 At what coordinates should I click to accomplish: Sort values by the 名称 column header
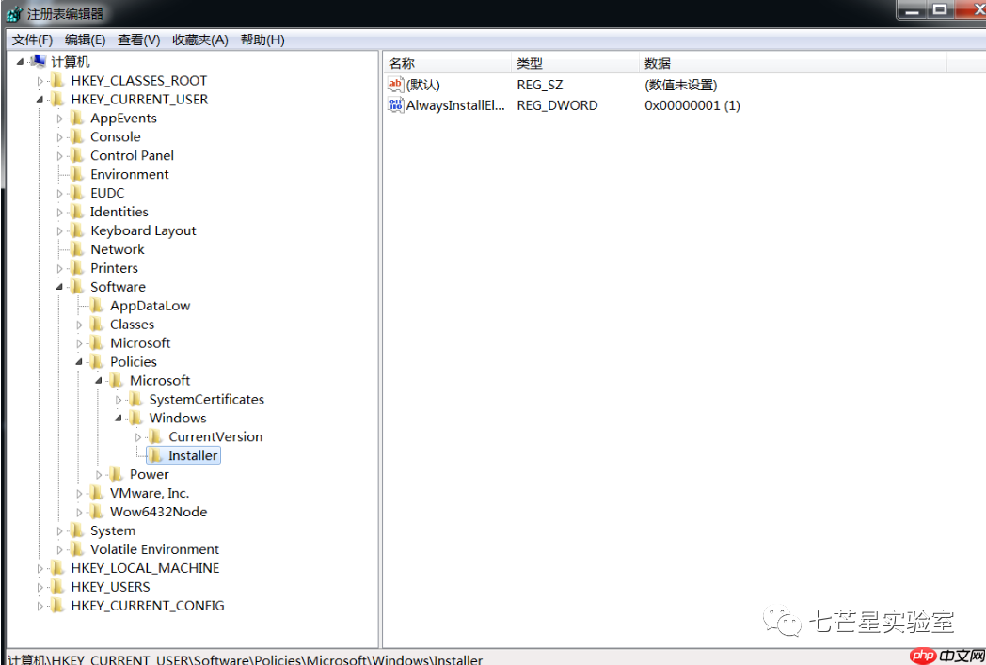point(400,63)
